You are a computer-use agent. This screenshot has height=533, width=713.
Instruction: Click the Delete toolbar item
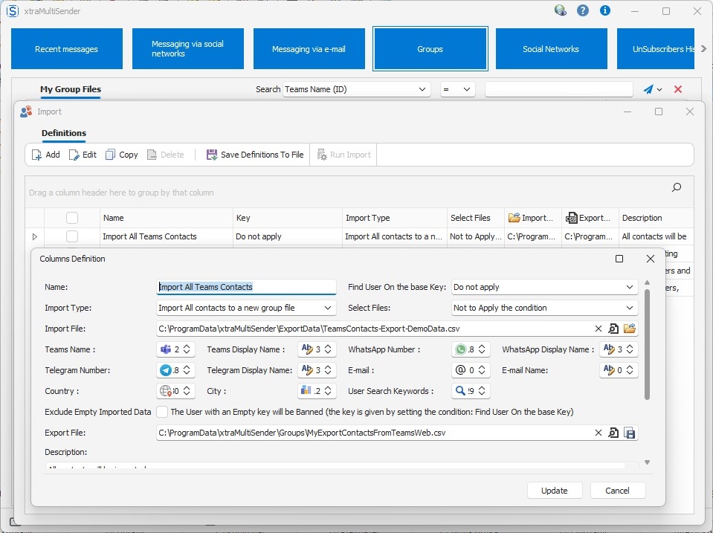click(x=166, y=155)
